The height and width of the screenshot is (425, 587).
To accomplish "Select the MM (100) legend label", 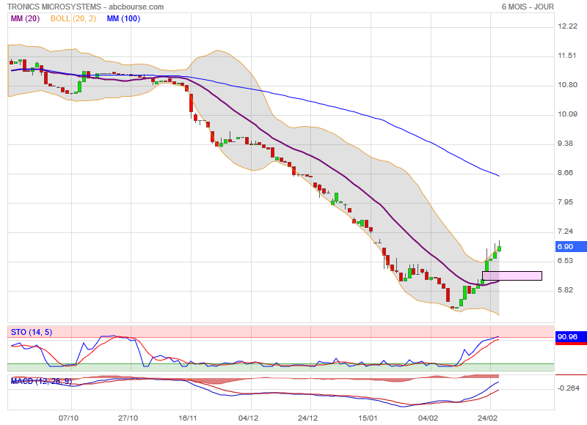I will pos(123,18).
